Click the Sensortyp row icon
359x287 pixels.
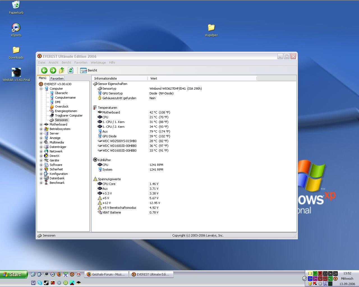point(100,89)
